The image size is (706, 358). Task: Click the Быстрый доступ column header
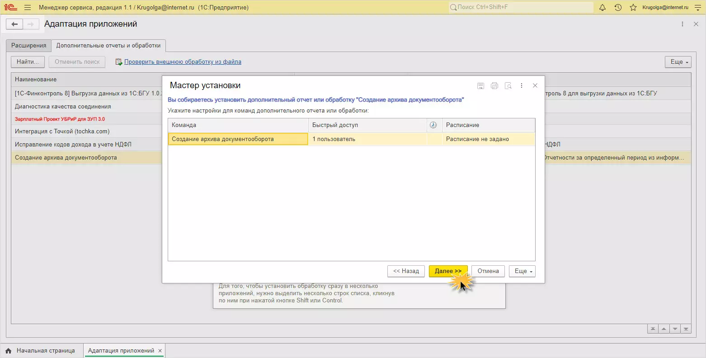pos(367,125)
